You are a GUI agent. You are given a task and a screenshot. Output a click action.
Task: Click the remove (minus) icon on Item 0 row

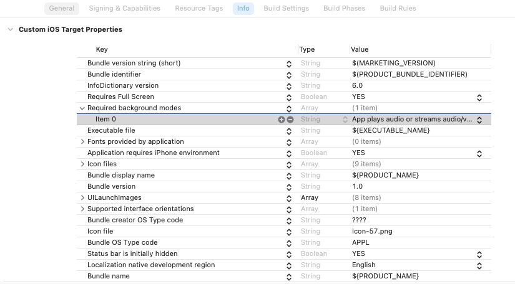290,120
